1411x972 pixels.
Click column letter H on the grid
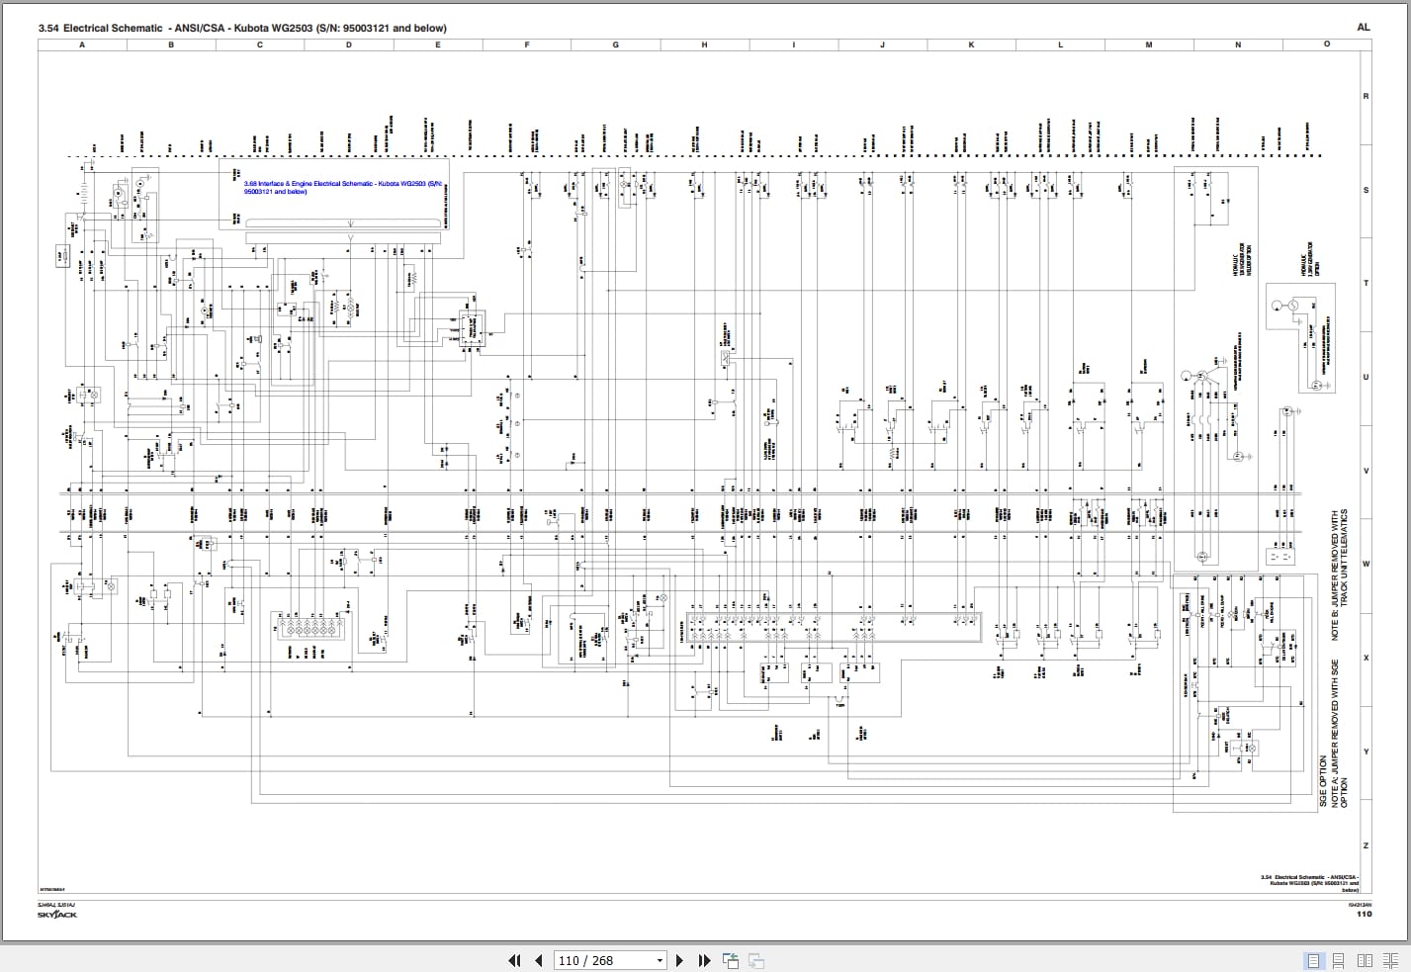click(705, 44)
